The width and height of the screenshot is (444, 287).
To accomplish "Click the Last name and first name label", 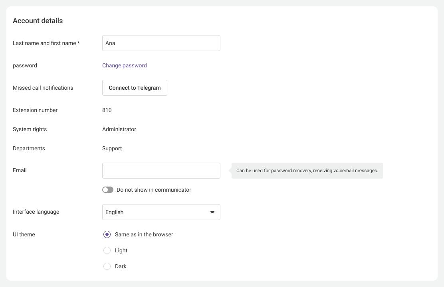I will point(46,43).
